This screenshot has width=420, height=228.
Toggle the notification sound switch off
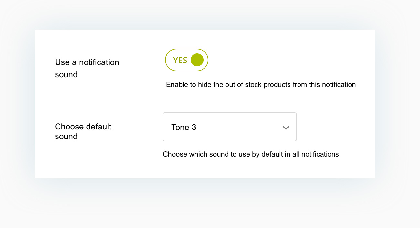click(x=187, y=60)
